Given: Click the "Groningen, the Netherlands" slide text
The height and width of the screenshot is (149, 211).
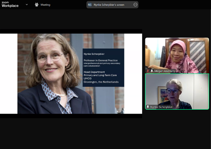Looking at the screenshot, I should [x=101, y=82].
